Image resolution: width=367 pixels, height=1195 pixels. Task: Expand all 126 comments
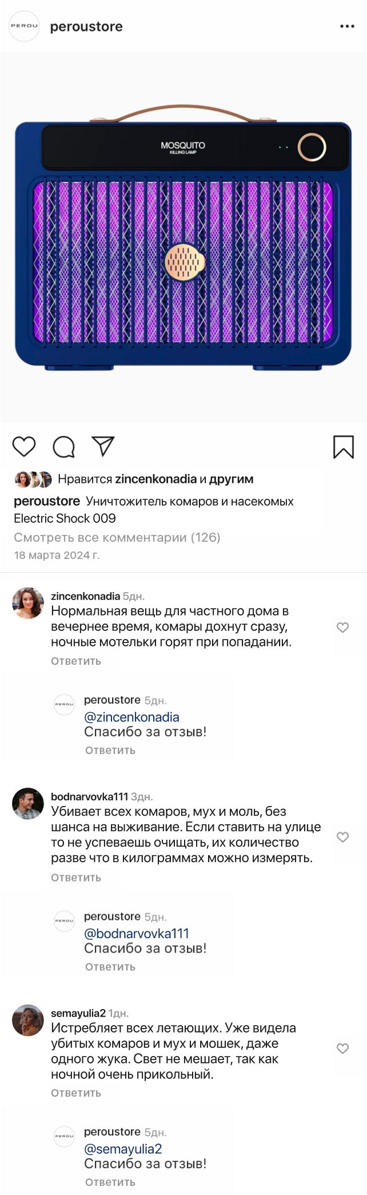pos(117,537)
